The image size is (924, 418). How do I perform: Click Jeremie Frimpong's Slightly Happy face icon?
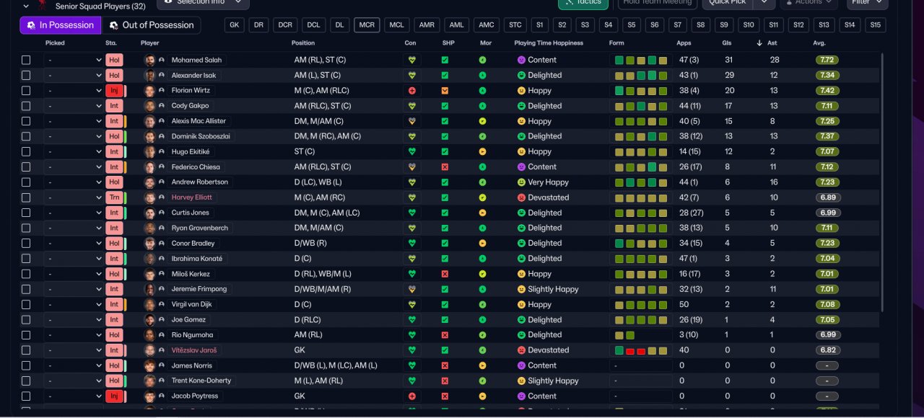(521, 289)
